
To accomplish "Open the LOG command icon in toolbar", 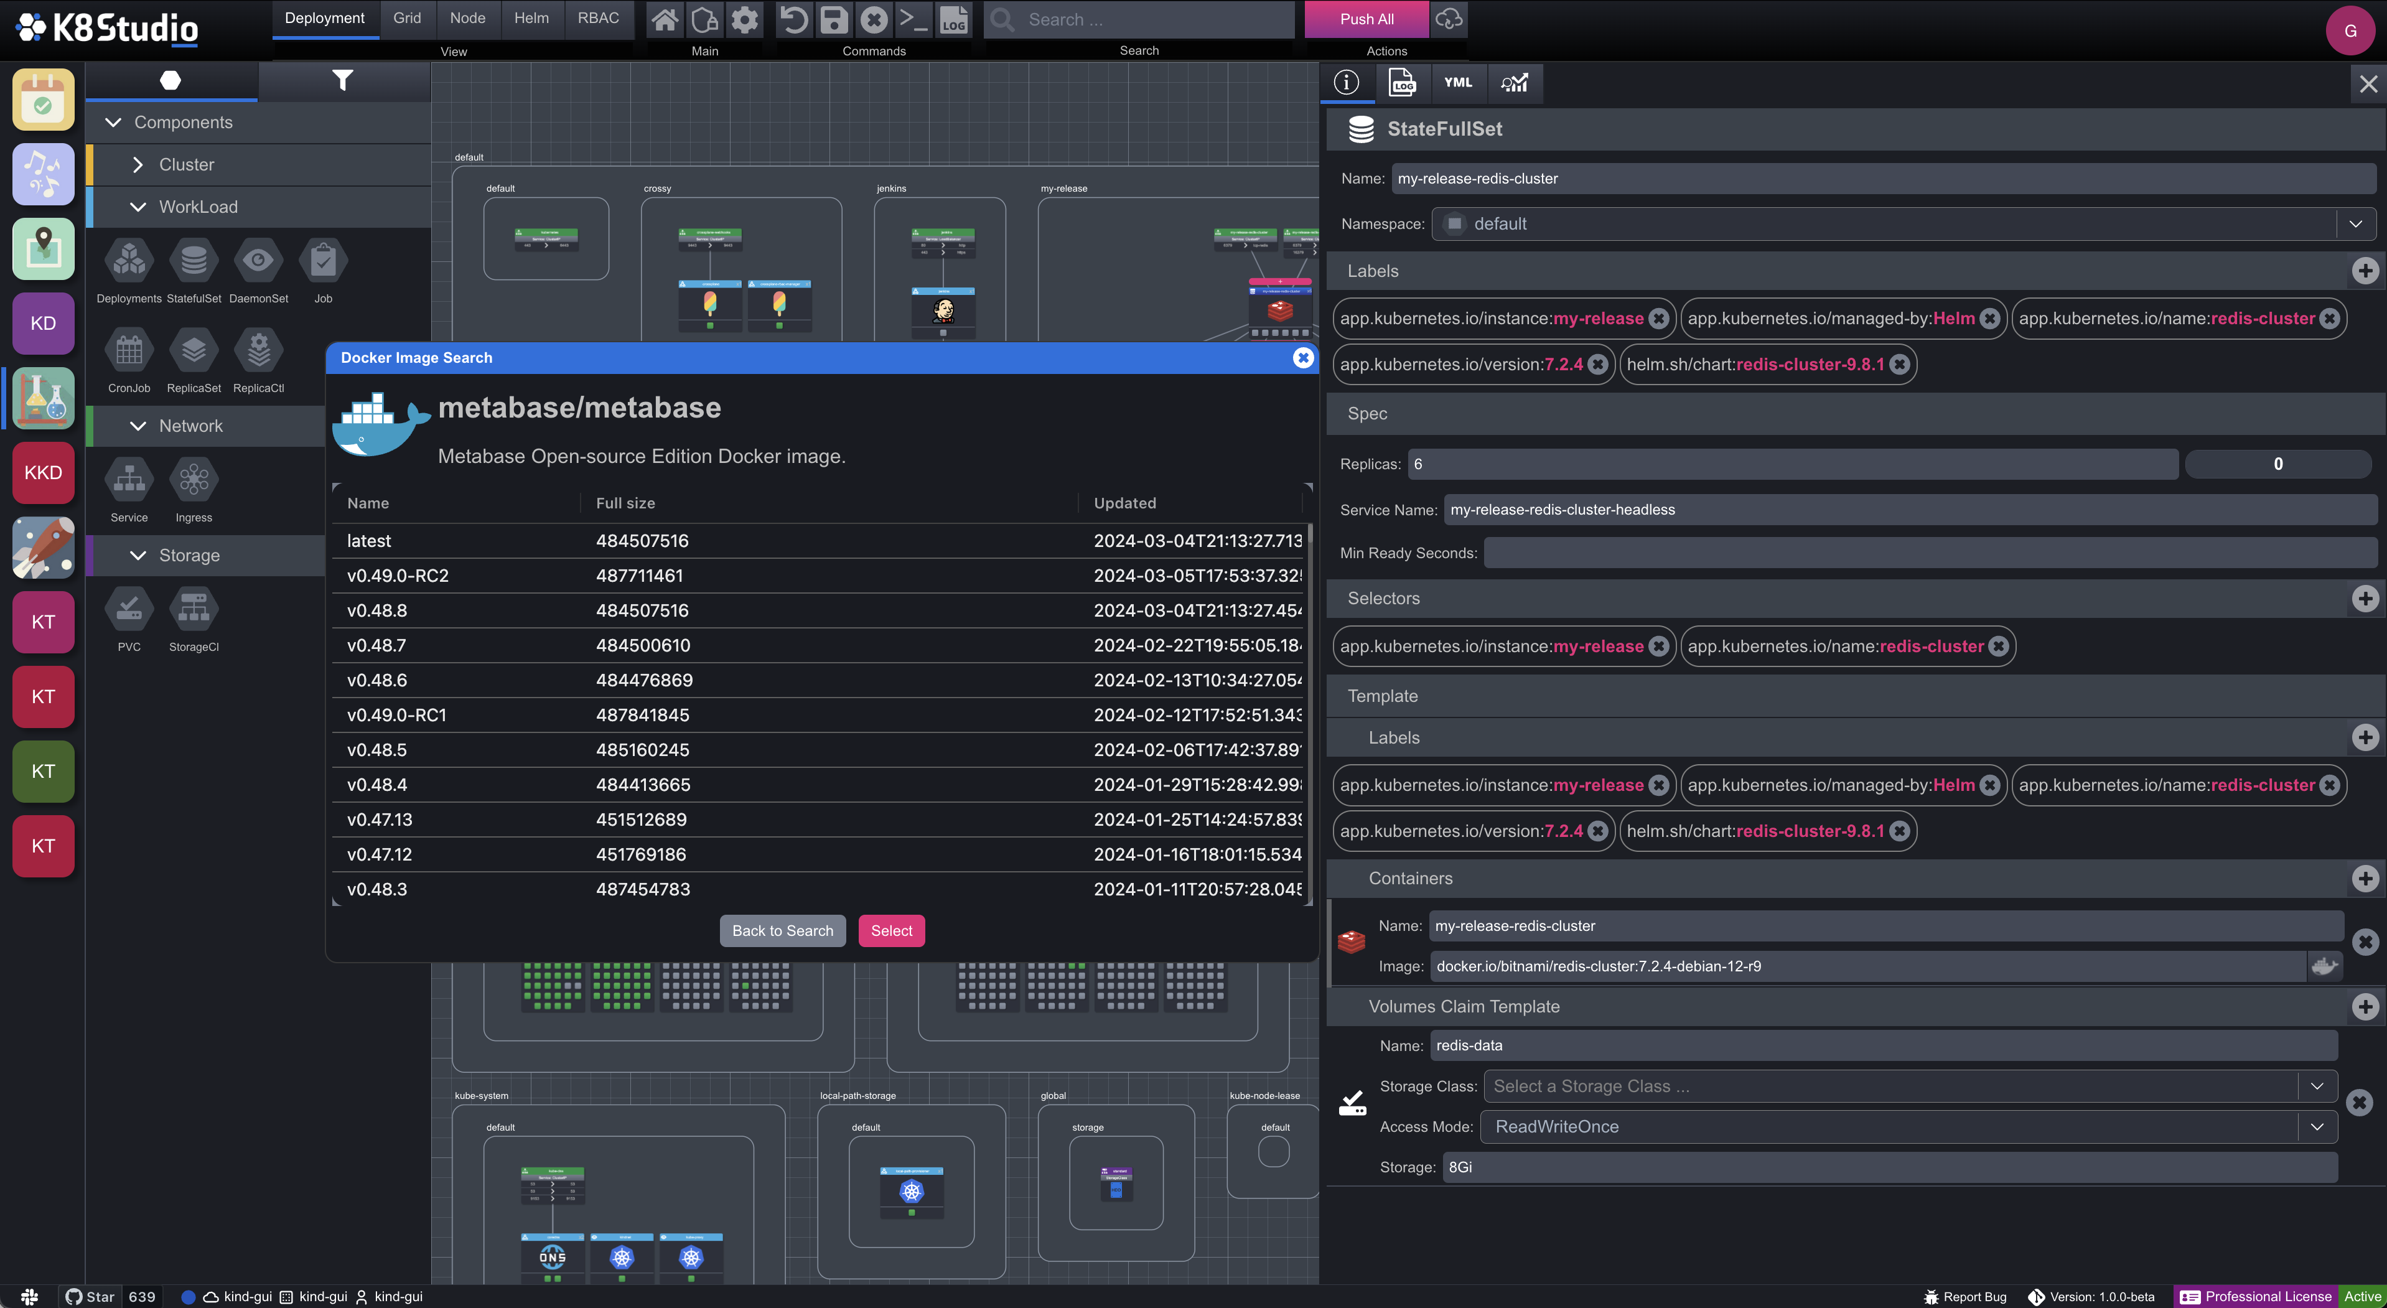I will click(x=953, y=19).
